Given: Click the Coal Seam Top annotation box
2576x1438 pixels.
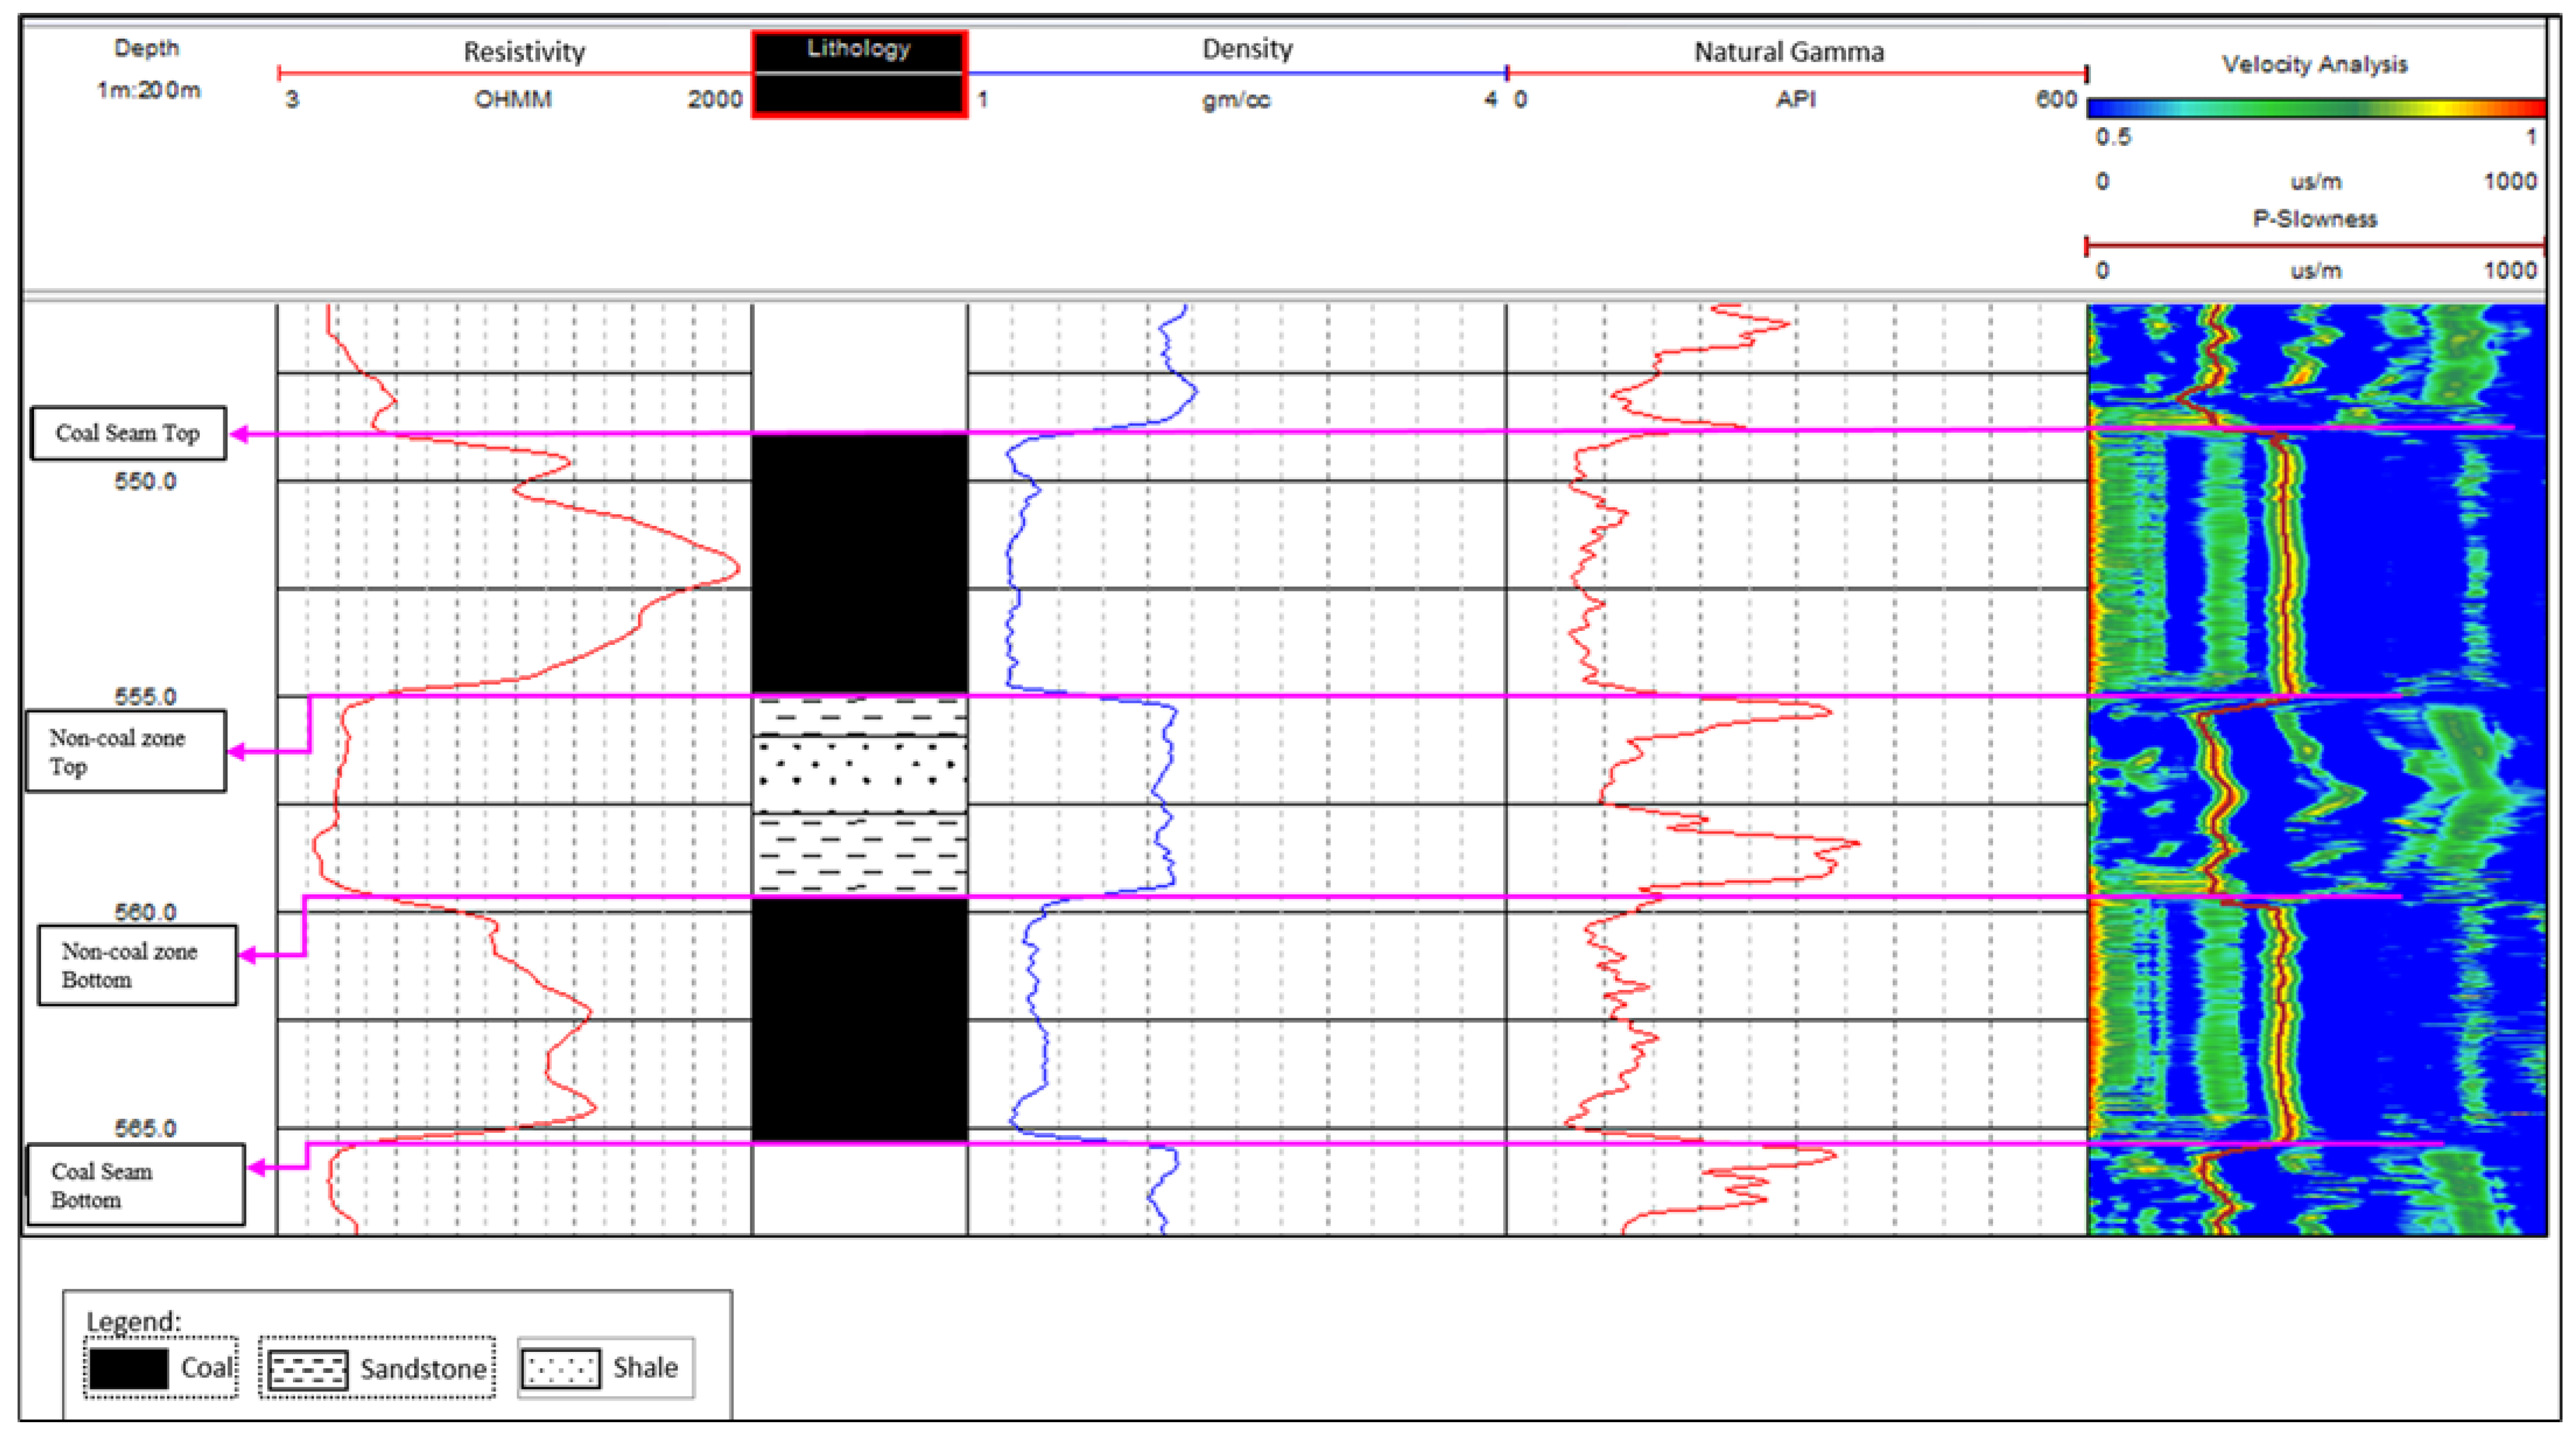Looking at the screenshot, I should tap(128, 433).
